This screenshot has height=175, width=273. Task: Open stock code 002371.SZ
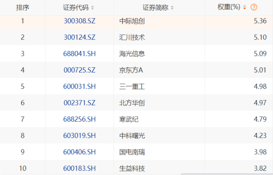pyautogui.click(x=80, y=103)
